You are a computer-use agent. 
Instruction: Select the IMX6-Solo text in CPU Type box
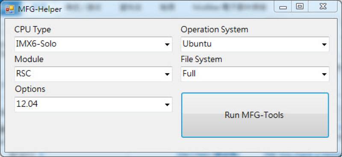[36, 44]
